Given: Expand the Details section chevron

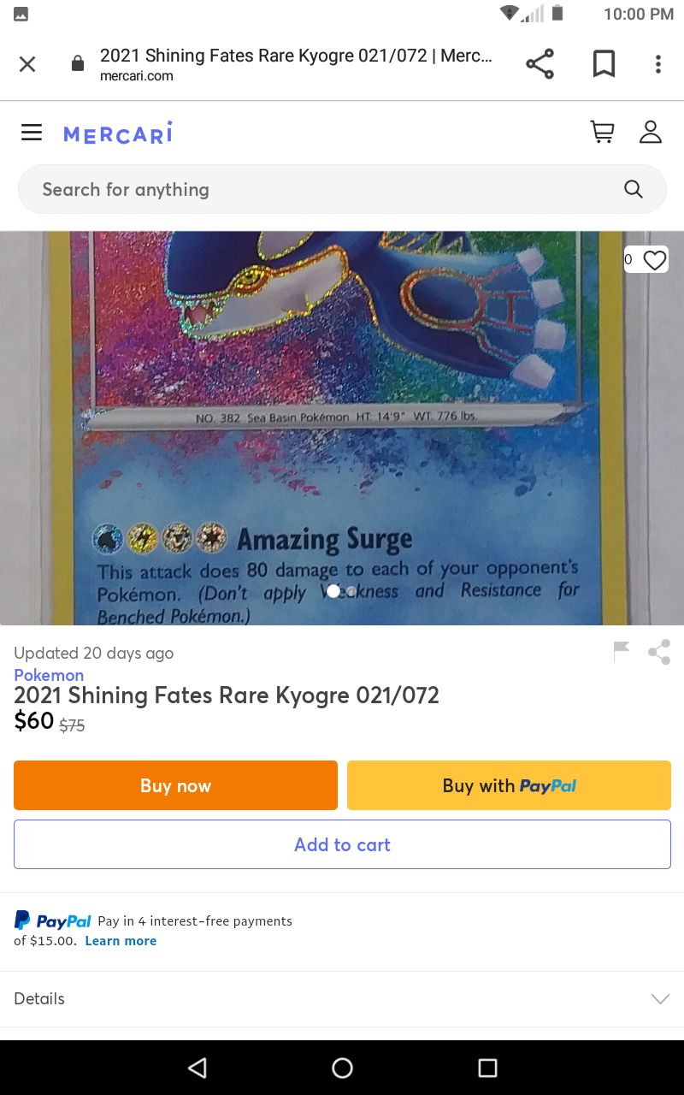Looking at the screenshot, I should (x=660, y=998).
